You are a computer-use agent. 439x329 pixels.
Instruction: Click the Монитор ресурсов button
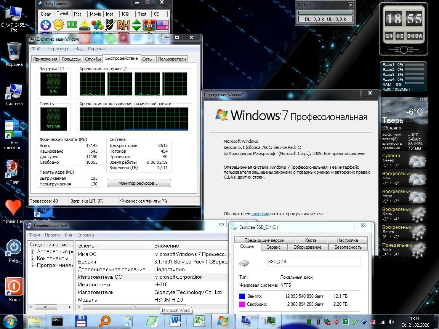click(138, 183)
